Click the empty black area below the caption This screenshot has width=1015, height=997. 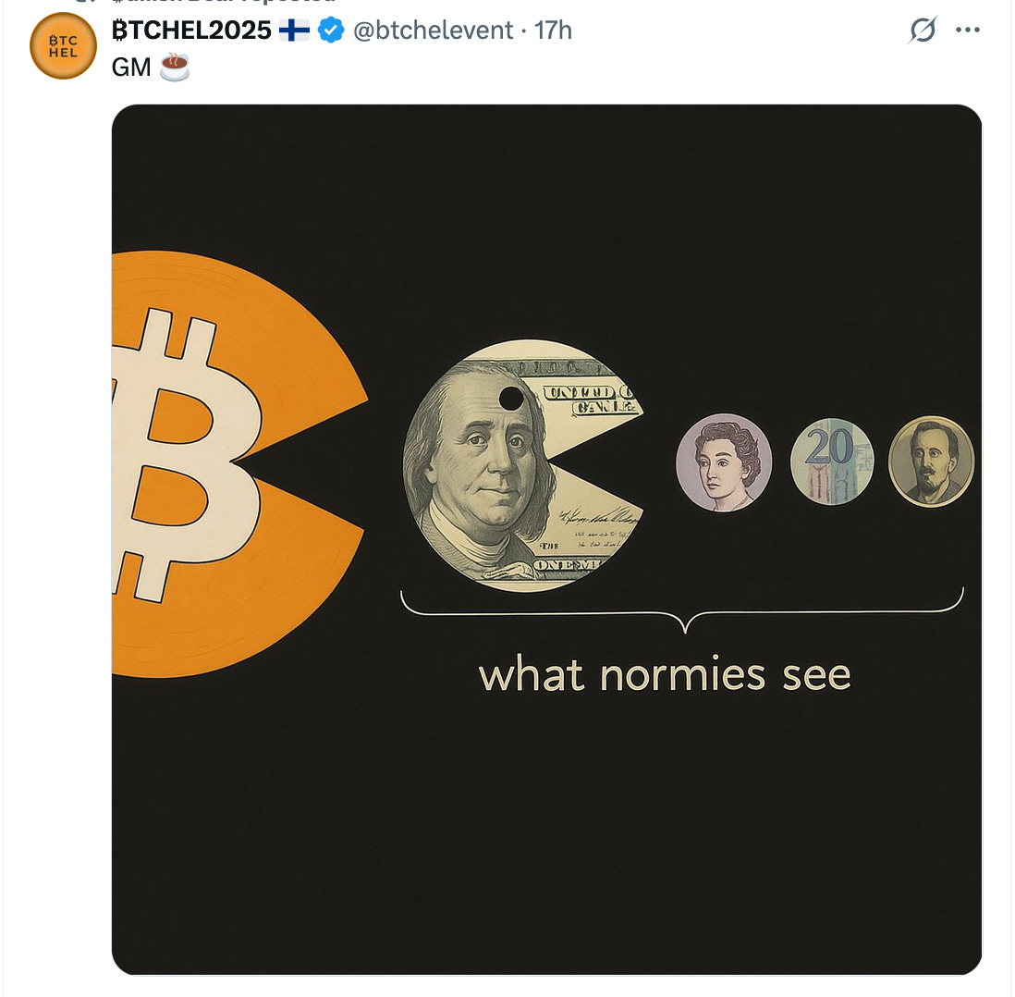(x=546, y=836)
